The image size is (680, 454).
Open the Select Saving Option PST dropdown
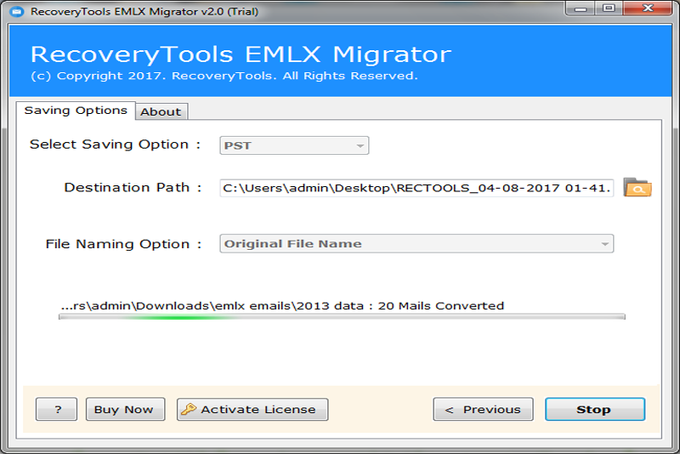(x=294, y=145)
